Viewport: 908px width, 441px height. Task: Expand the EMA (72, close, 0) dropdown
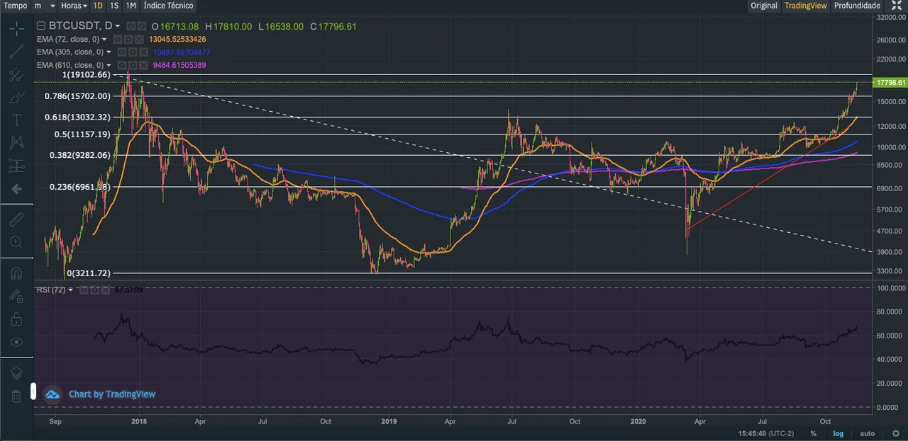click(x=104, y=40)
